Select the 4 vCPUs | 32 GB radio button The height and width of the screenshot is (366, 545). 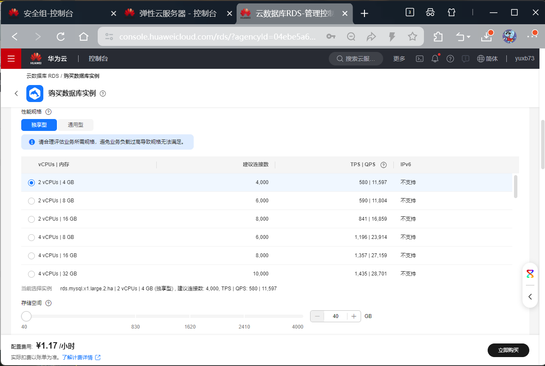coord(31,274)
